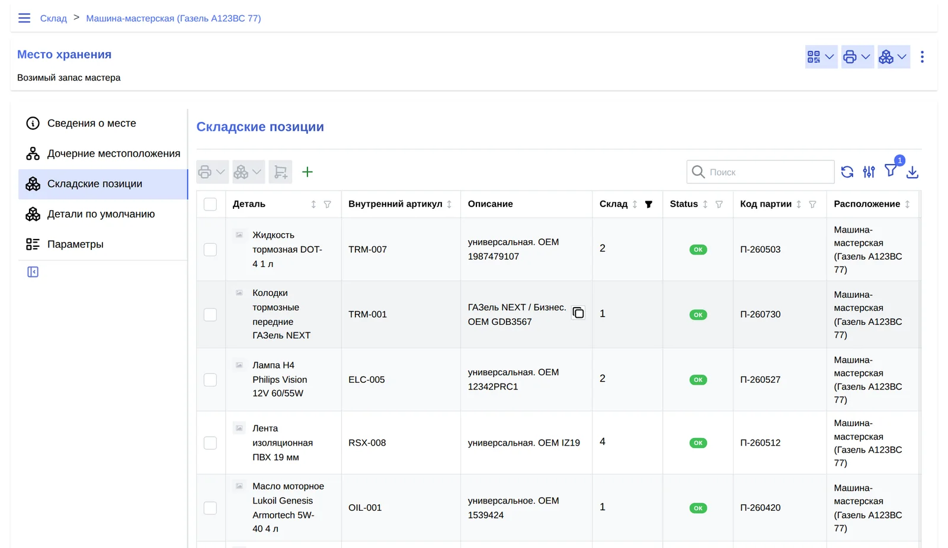Select the Масло моторное Lukoil row checkbox
948x548 pixels.
(x=210, y=508)
